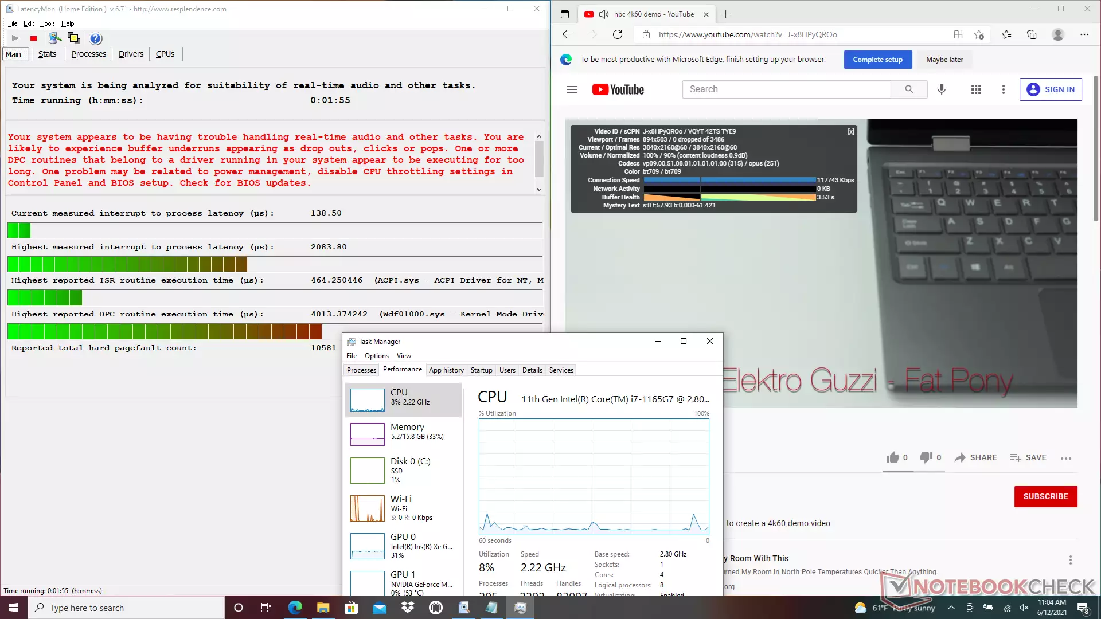Switch to the Drivers tab in LatencyMon
The image size is (1101, 619).
point(131,54)
